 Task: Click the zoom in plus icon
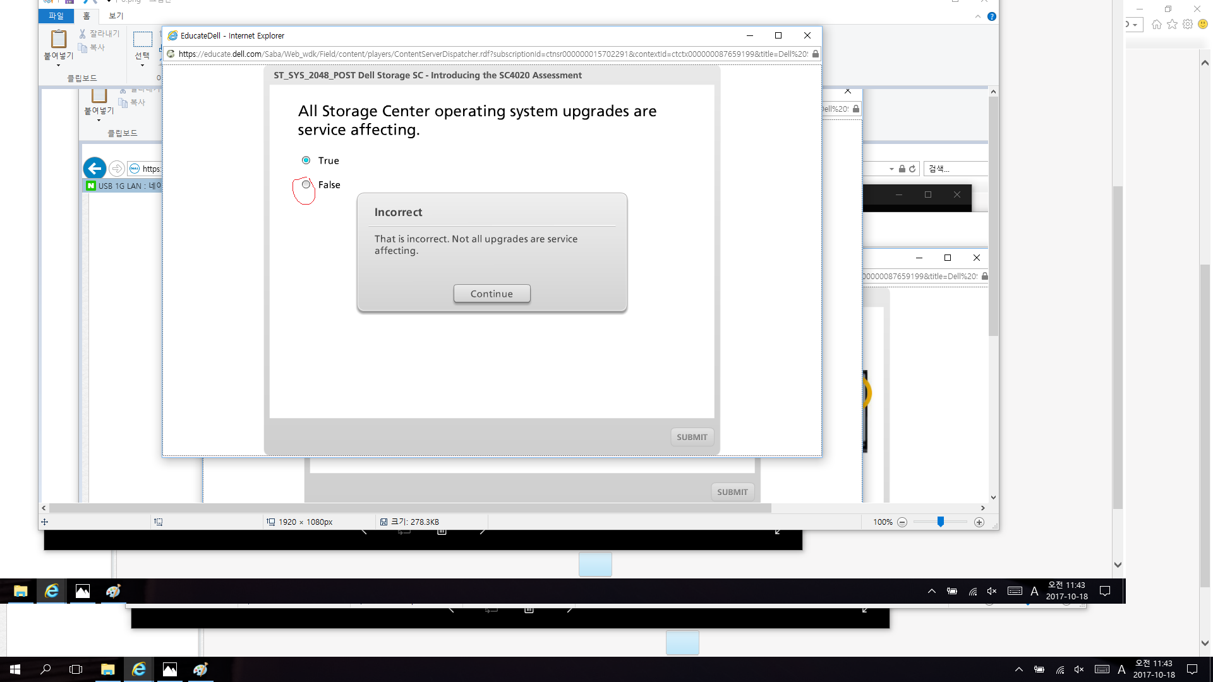[979, 522]
